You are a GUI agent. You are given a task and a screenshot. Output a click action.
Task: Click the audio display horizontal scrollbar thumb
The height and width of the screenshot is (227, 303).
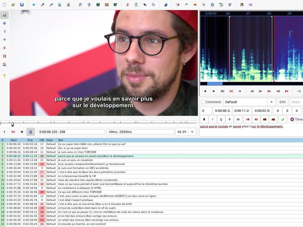click(x=215, y=84)
